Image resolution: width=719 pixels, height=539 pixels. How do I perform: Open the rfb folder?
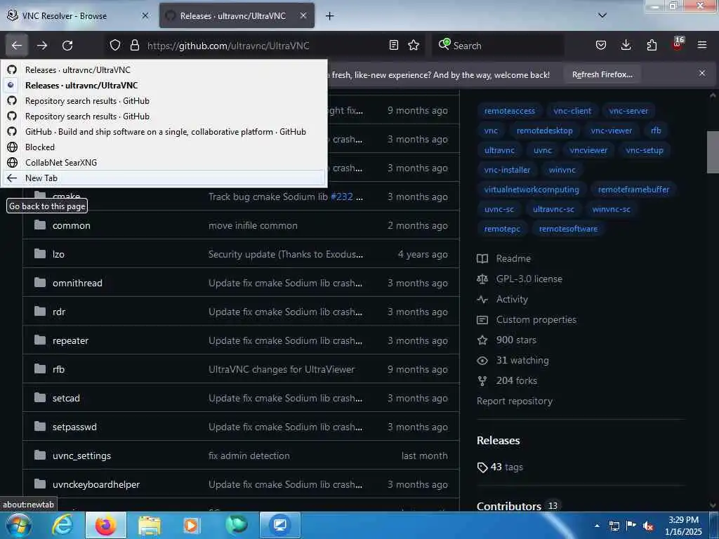58,369
